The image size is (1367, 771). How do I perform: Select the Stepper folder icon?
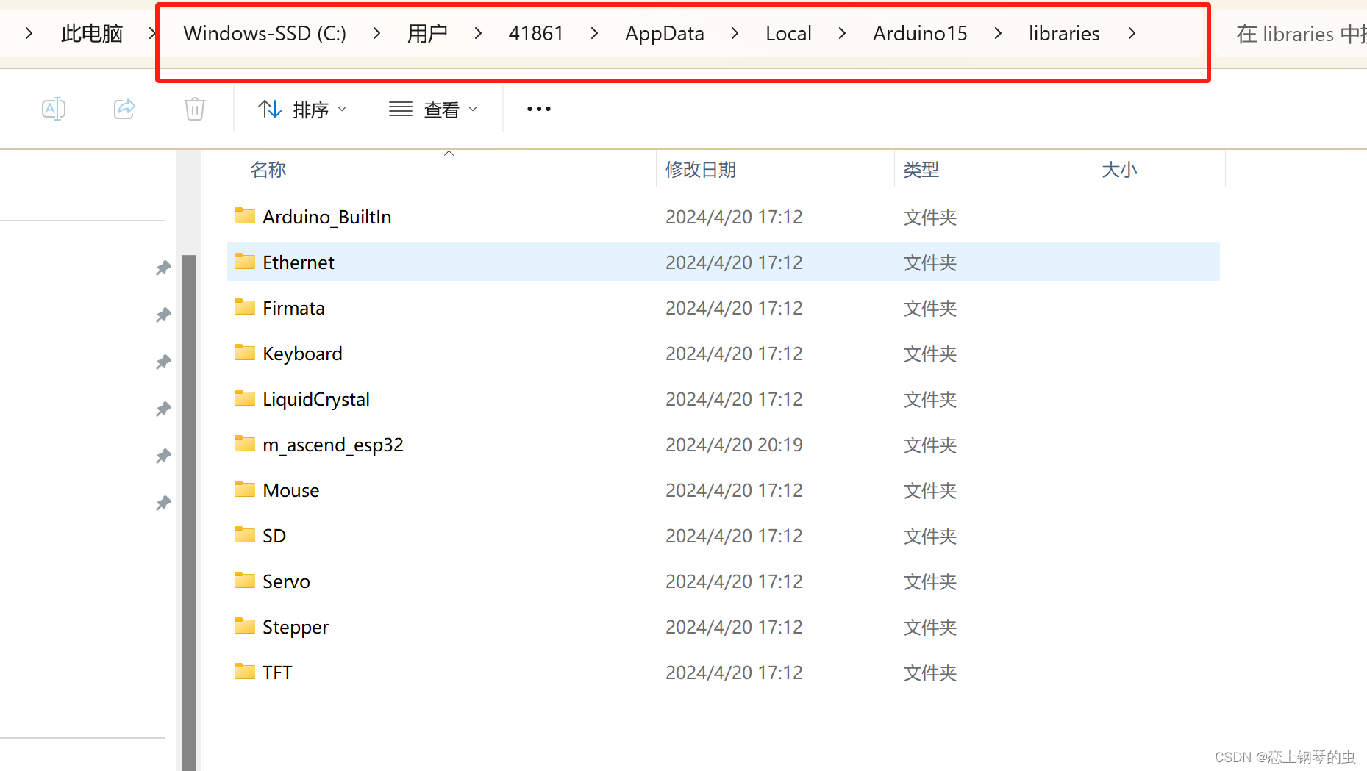point(245,625)
